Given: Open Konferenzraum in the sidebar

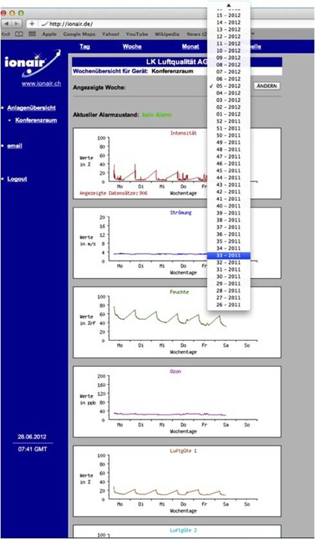Looking at the screenshot, I should [x=36, y=120].
